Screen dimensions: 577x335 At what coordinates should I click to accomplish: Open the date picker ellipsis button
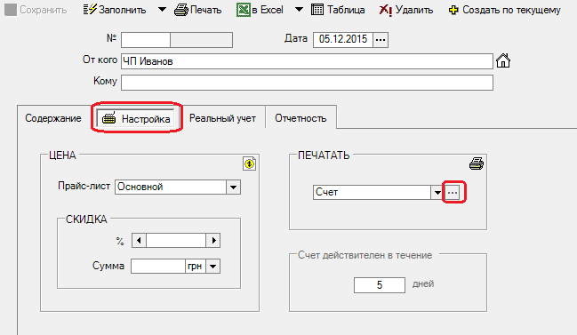(381, 40)
